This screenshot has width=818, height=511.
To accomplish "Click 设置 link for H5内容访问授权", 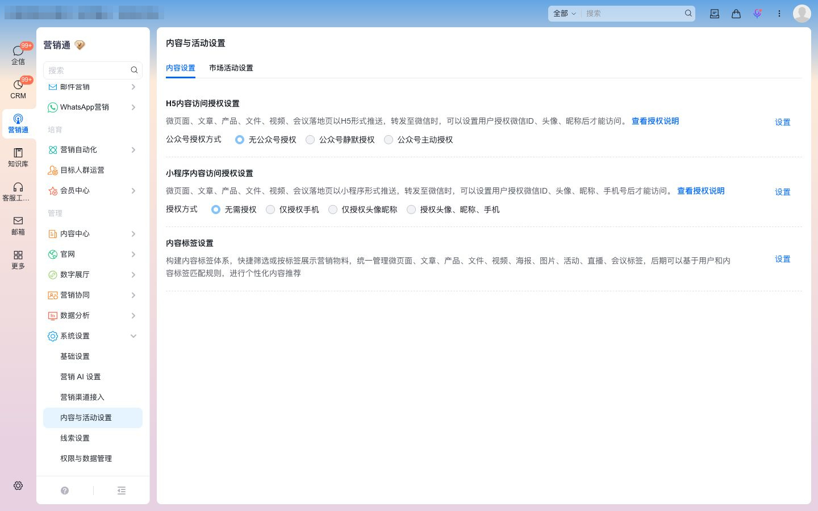I will pos(783,122).
